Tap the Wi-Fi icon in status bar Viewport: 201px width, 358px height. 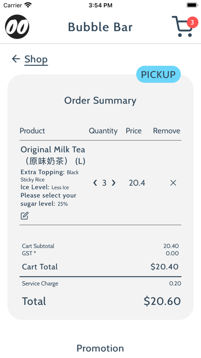coord(28,5)
